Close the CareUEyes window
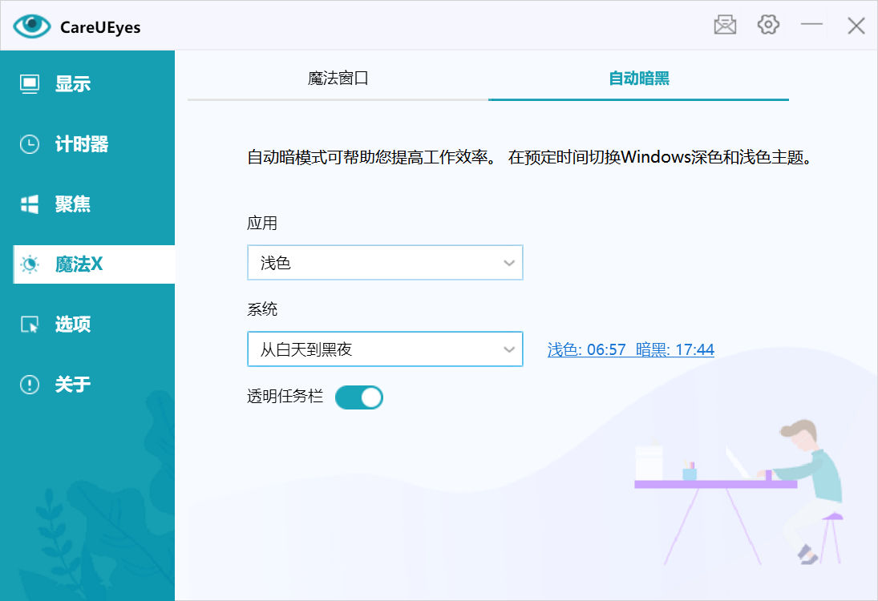This screenshot has width=878, height=601. pos(855,25)
